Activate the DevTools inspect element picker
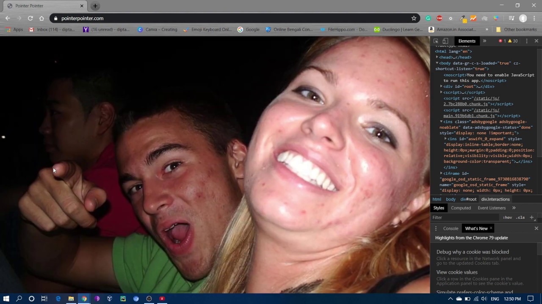Screen dimensions: 542x304 pos(436,41)
